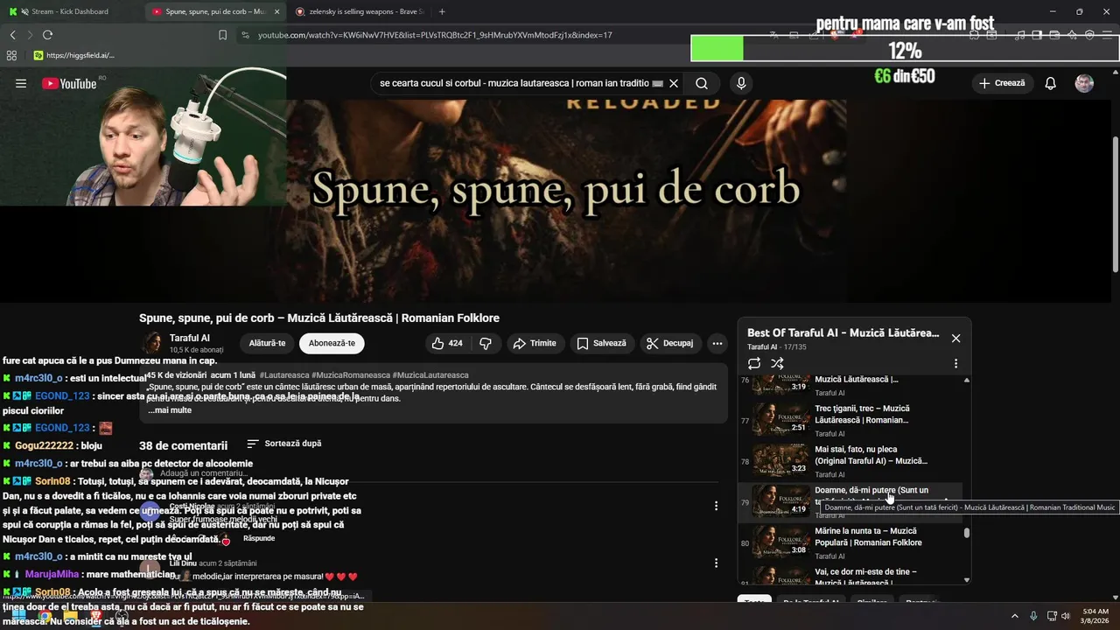Open Brave Leo AI star icon

point(1072,35)
